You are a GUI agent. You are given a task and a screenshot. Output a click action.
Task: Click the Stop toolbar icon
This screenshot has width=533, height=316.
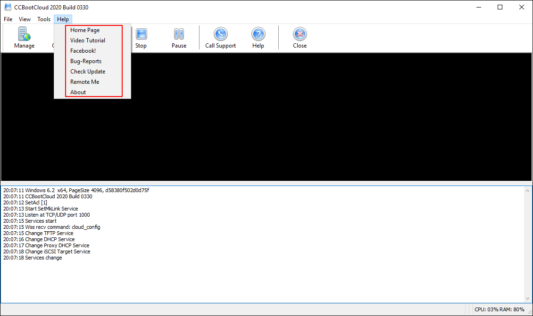click(141, 34)
